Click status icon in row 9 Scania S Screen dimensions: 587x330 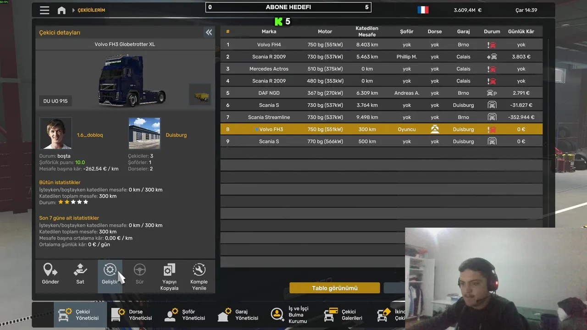tap(492, 141)
